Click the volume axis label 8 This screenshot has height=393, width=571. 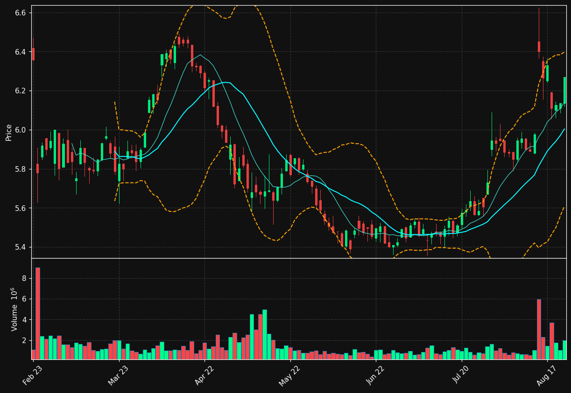pyautogui.click(x=24, y=278)
